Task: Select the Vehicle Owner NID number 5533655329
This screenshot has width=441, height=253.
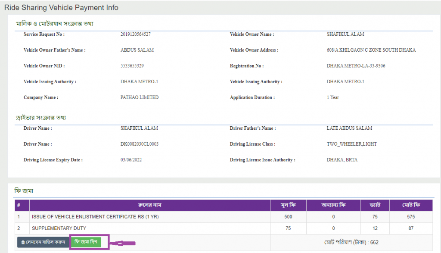Action: (x=132, y=66)
